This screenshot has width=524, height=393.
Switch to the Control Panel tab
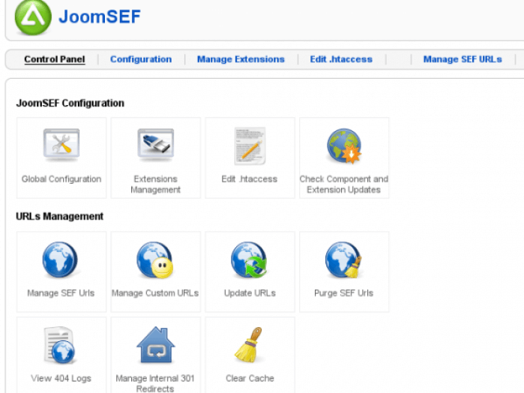pos(55,59)
